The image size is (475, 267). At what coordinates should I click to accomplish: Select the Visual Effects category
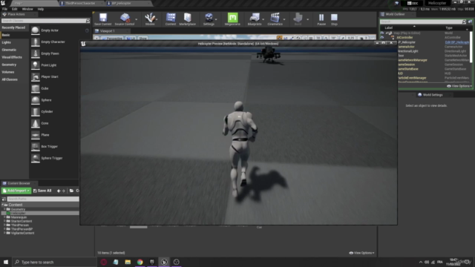coord(12,57)
